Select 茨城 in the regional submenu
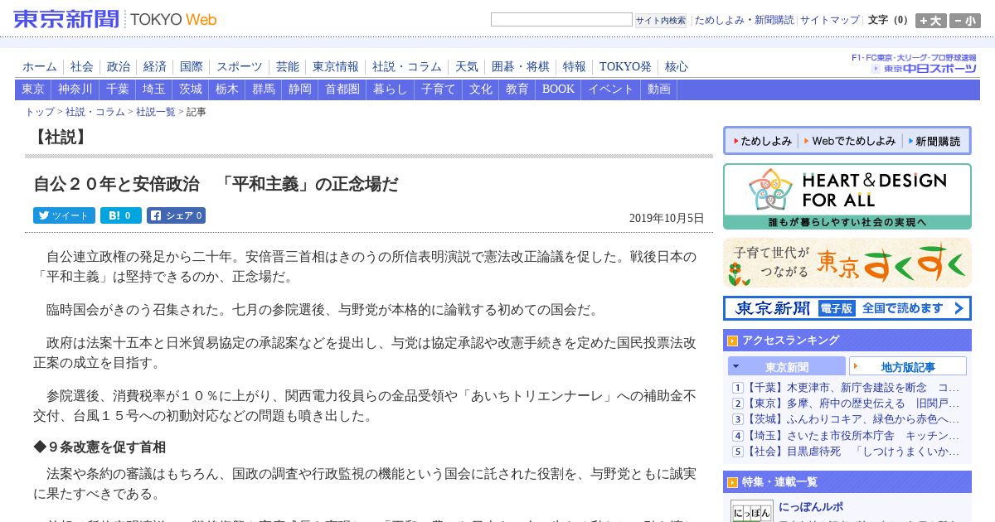995x522 pixels. [191, 89]
